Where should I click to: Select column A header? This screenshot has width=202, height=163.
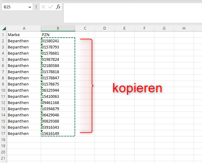click(x=24, y=28)
